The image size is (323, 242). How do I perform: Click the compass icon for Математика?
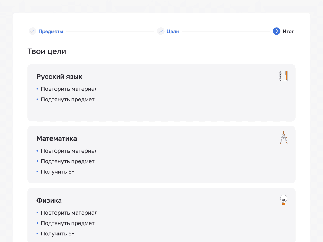click(x=283, y=138)
